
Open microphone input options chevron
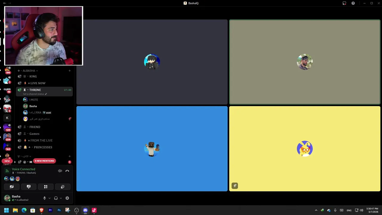(50, 198)
